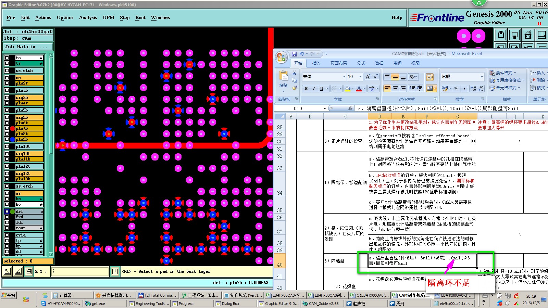Click Excel's Save icon in quick access toolbar
The height and width of the screenshot is (308, 548).
[x=294, y=54]
